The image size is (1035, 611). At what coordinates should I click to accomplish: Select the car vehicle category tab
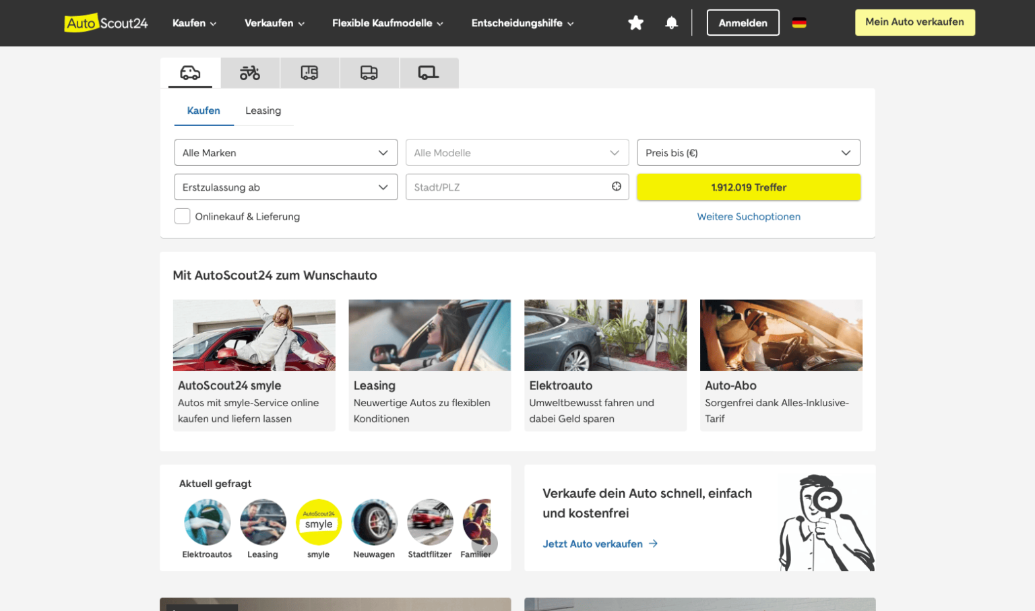point(190,73)
